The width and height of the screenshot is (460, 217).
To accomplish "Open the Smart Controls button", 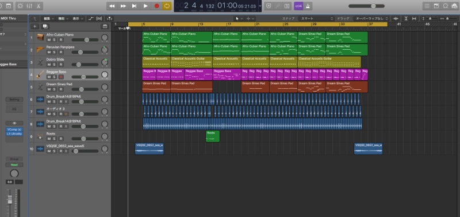I will click(x=20, y=6).
